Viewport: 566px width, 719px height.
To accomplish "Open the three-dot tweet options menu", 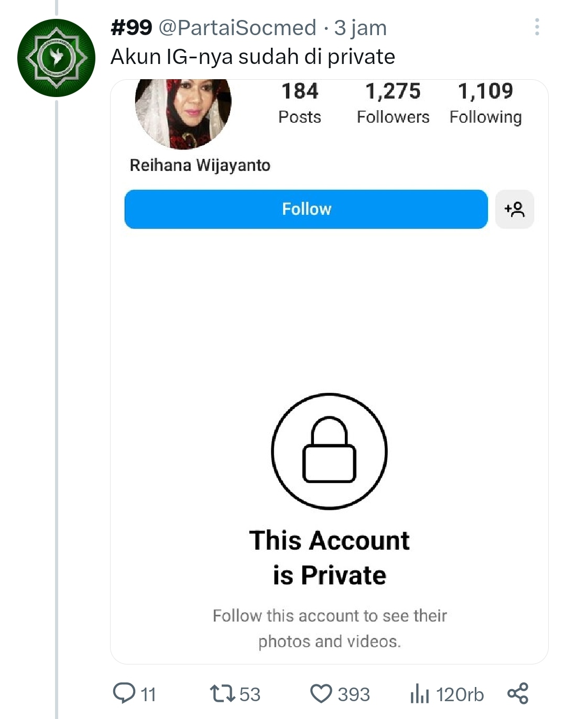I will (x=537, y=27).
